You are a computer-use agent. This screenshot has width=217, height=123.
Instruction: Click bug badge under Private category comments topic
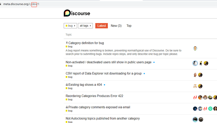pos(69,111)
